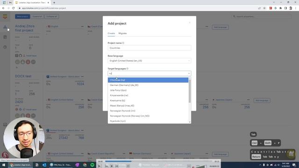Viewport: 299px width, 168px height.
Task: Click the browser reload button
Action: click(x=14, y=8)
